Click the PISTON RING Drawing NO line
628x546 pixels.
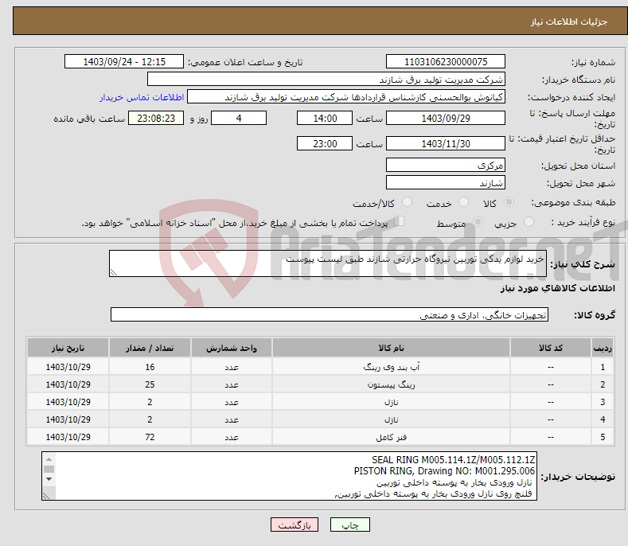[444, 470]
